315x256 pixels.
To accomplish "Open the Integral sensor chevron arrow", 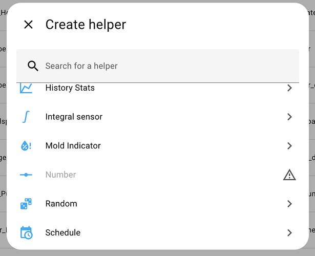I will (289, 117).
